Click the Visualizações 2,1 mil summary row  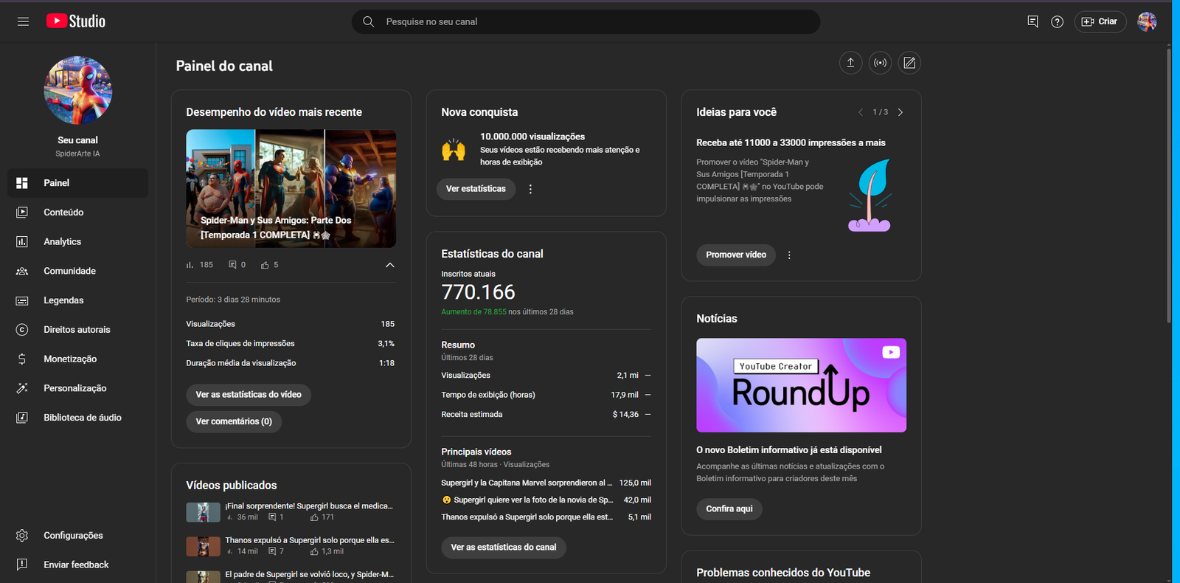[x=546, y=376]
